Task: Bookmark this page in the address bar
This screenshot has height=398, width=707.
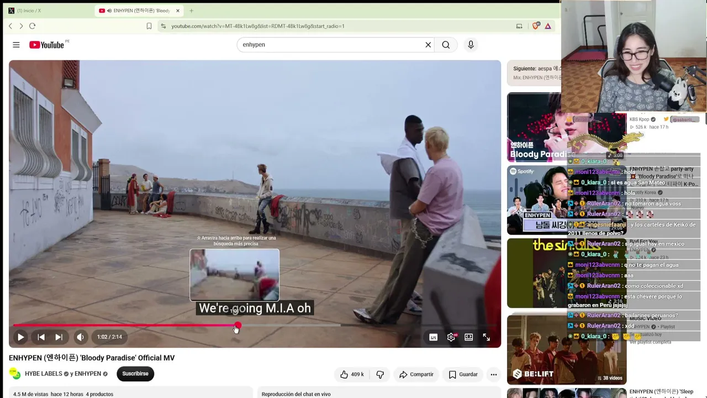Action: (x=149, y=26)
